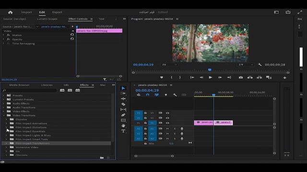307x172 pixels.
Task: Toggle track output eye for V2
Action: (x=167, y=118)
